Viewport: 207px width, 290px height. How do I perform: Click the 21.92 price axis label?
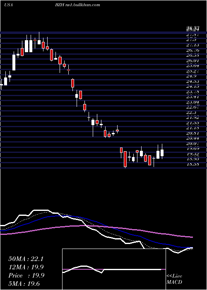pyautogui.click(x=193, y=118)
